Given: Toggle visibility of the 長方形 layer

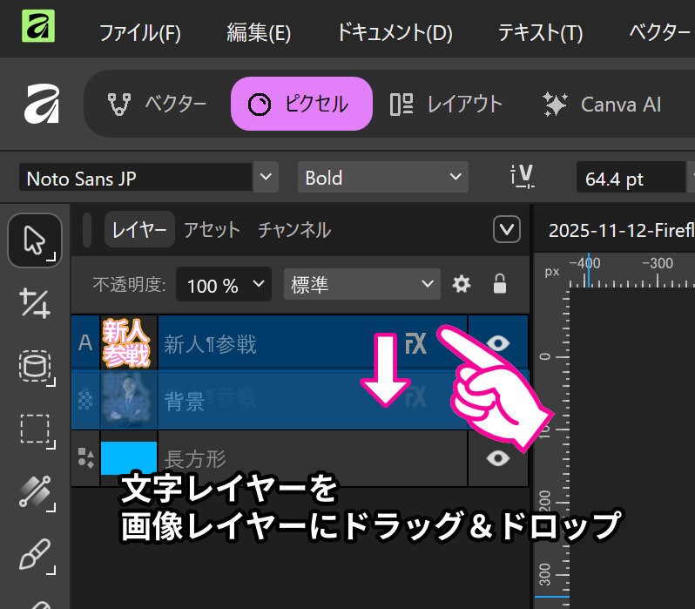Looking at the screenshot, I should pos(498,457).
